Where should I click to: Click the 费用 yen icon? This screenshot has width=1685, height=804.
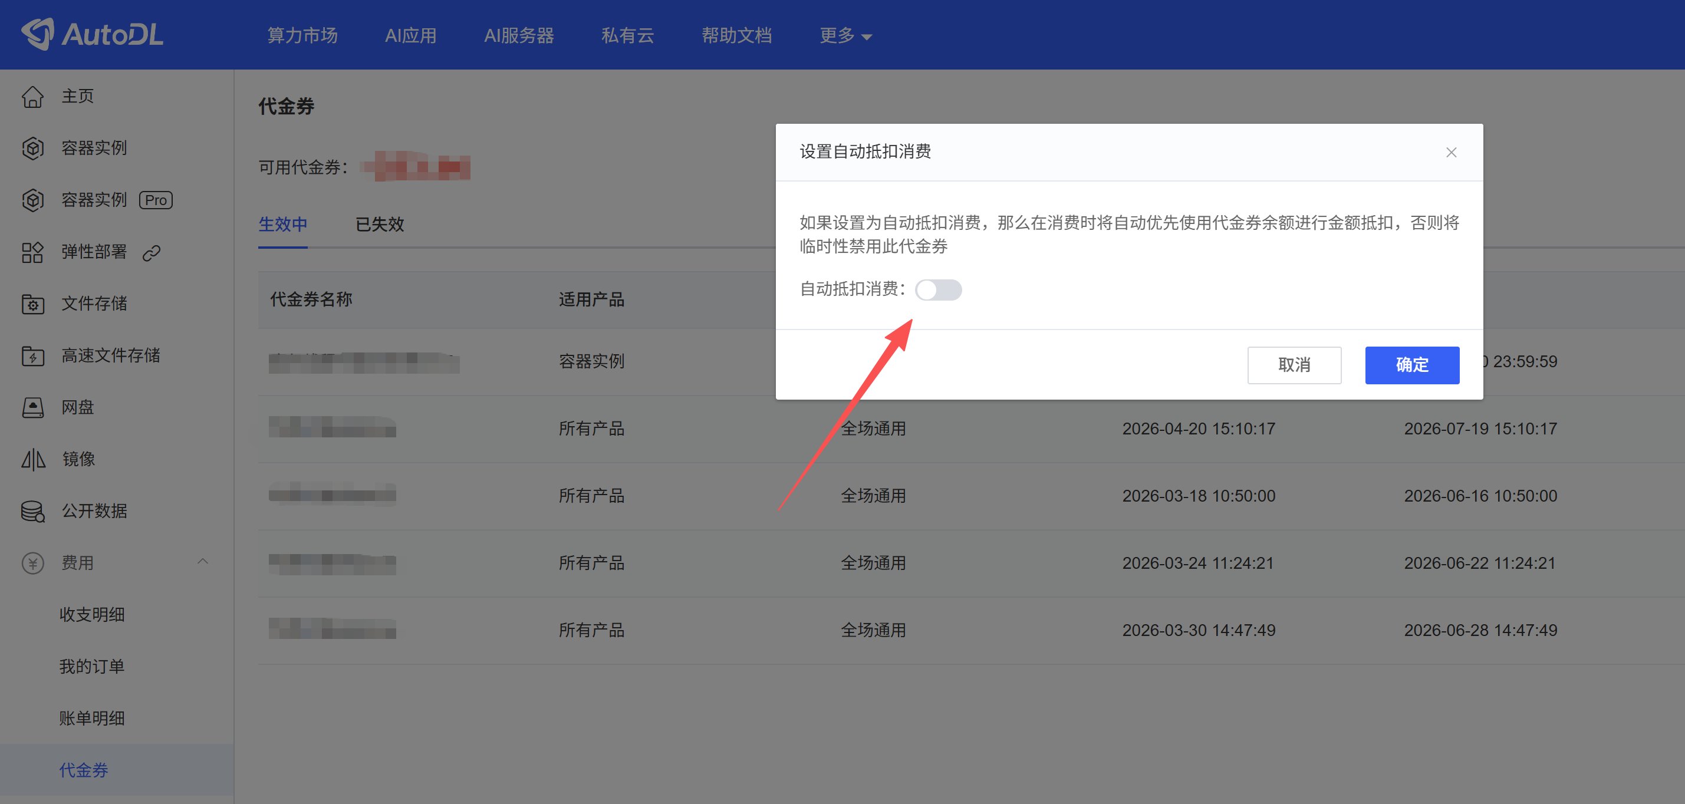point(32,562)
